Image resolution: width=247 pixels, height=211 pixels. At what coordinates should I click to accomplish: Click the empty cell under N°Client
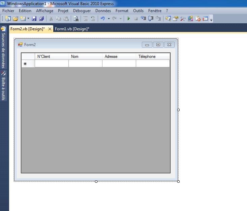click(x=52, y=64)
